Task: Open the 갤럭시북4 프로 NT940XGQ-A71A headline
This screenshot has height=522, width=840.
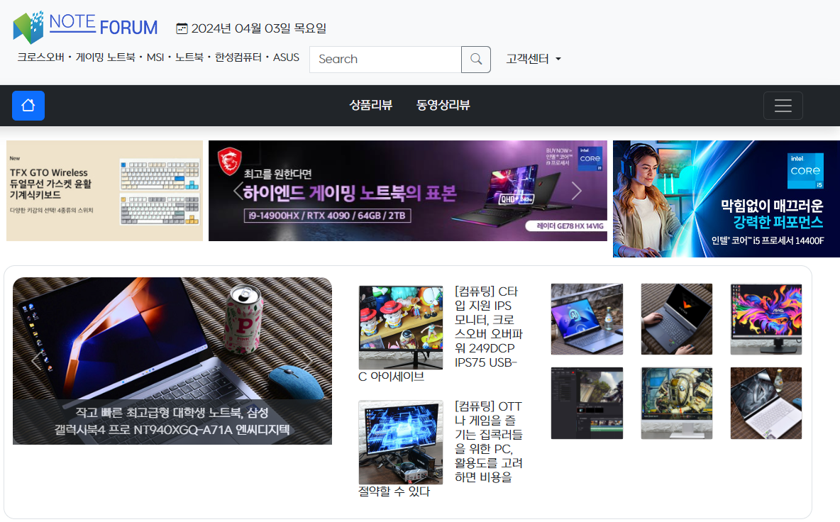Action: pos(172,421)
